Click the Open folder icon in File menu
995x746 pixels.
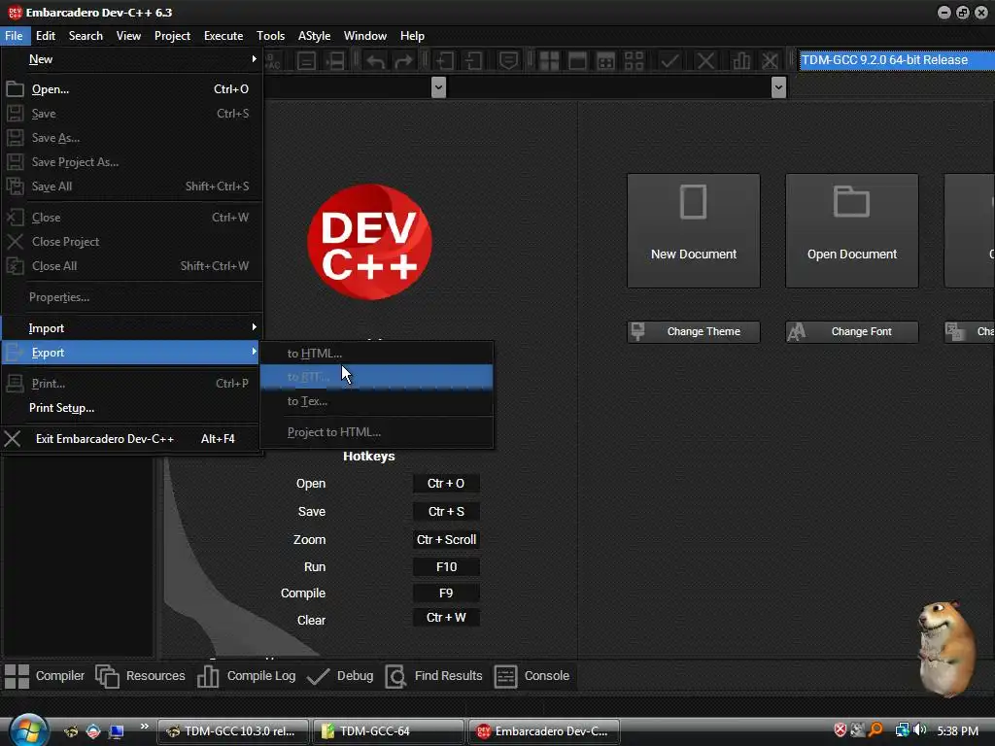[16, 88]
